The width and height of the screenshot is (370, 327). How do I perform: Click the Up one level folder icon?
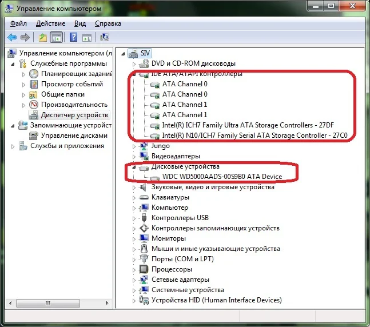pos(43,37)
